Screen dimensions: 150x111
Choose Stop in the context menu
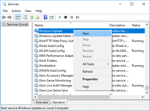[x=93, y=39]
